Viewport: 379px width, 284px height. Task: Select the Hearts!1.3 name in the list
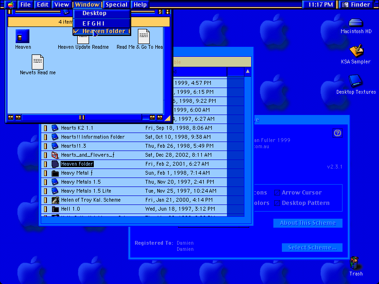pos(73,146)
